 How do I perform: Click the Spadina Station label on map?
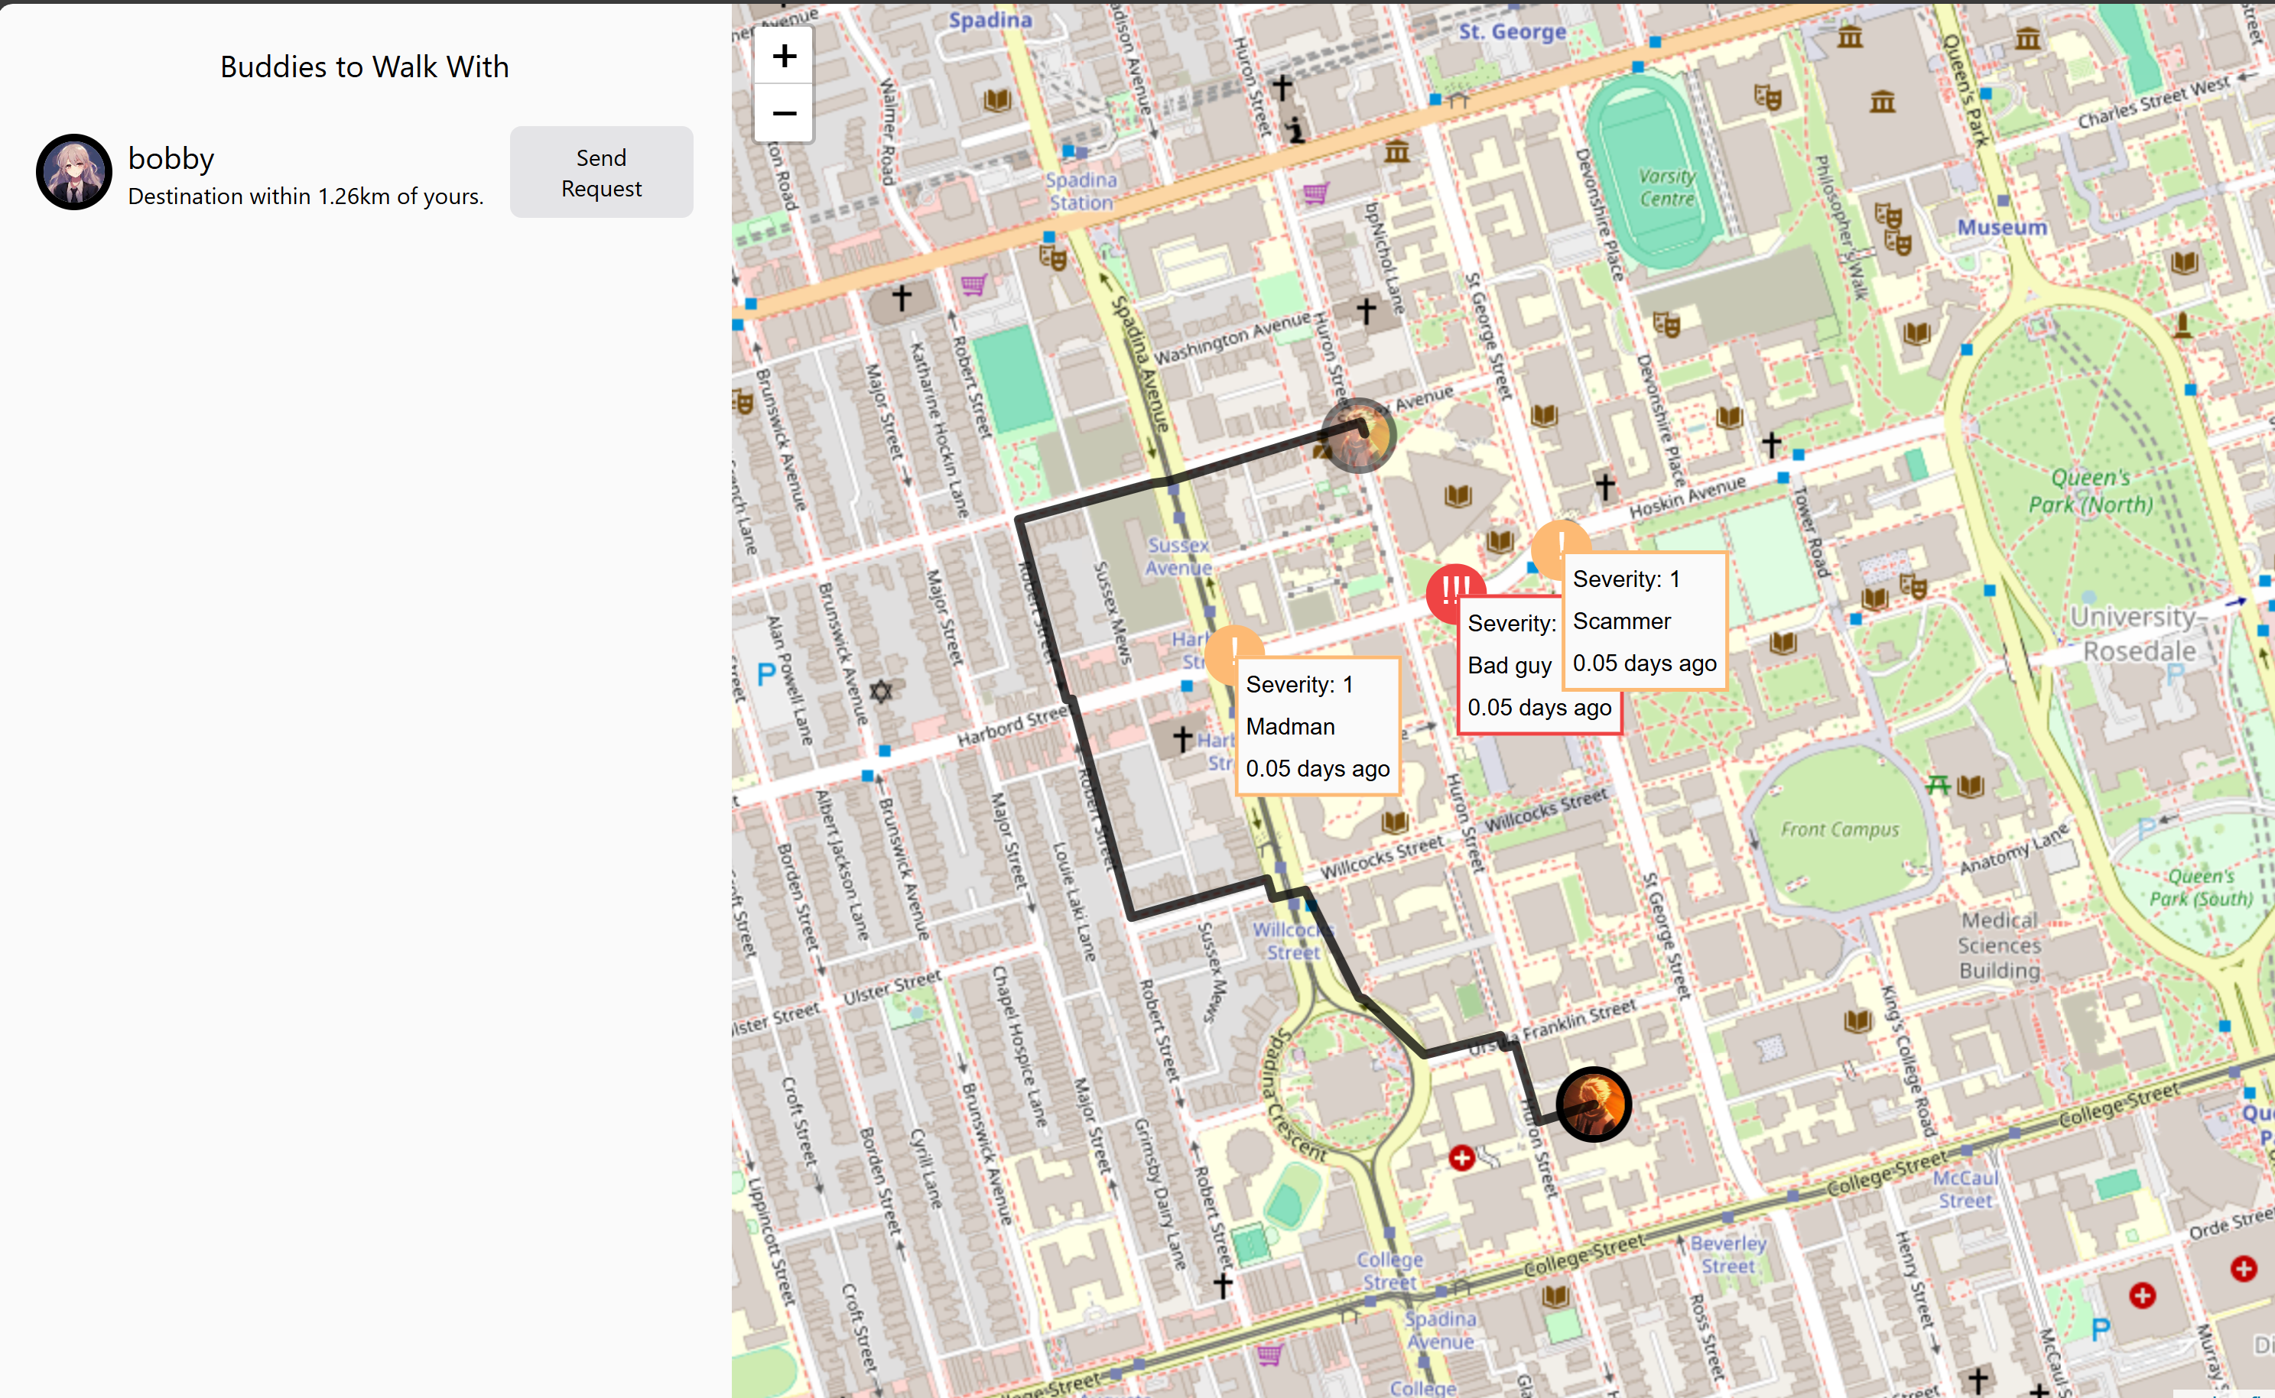point(1081,191)
